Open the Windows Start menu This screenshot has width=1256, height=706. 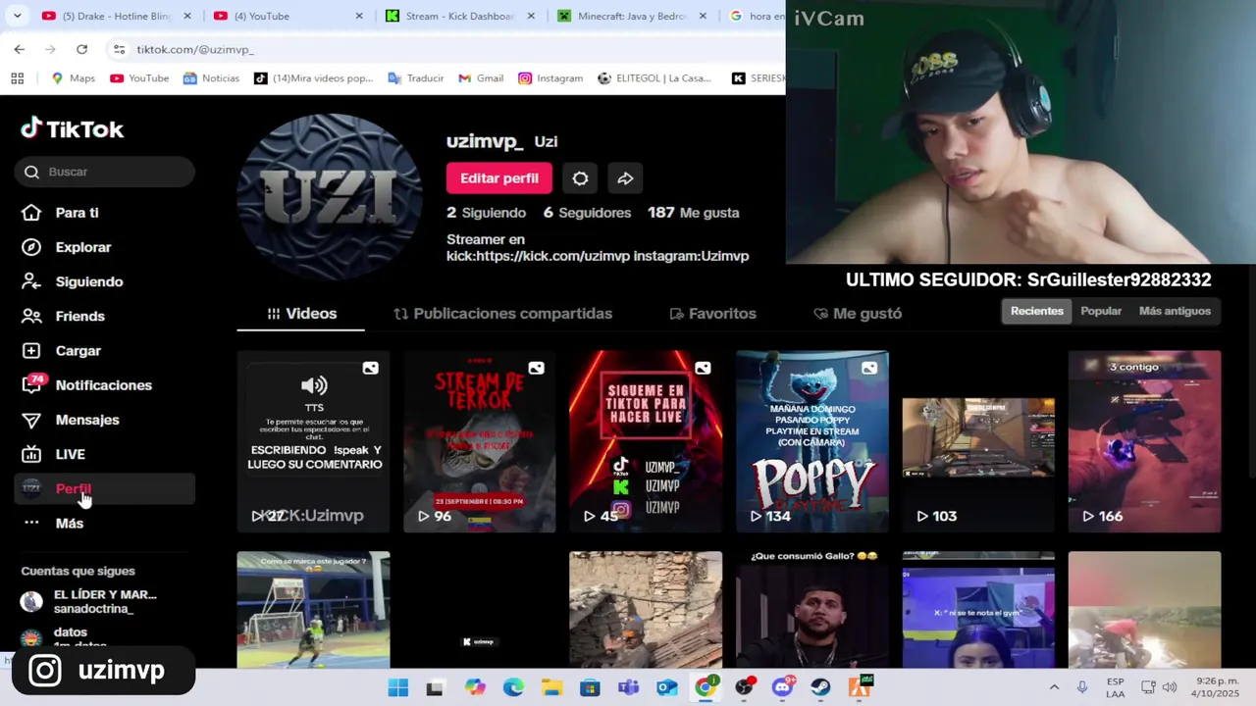click(x=397, y=687)
